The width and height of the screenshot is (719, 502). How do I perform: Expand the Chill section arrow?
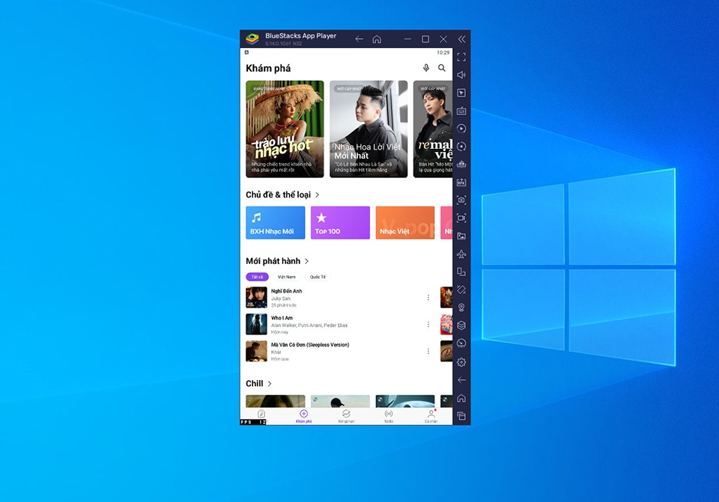coord(270,383)
